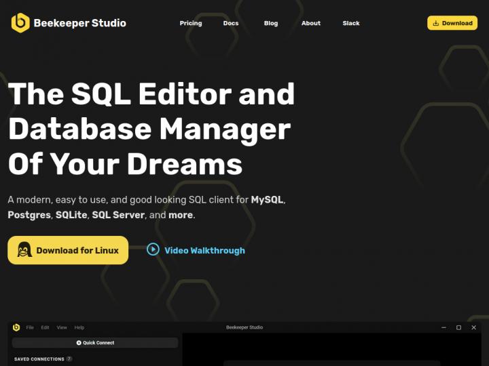Open the Video Walkthrough link
The height and width of the screenshot is (366, 489).
click(204, 250)
